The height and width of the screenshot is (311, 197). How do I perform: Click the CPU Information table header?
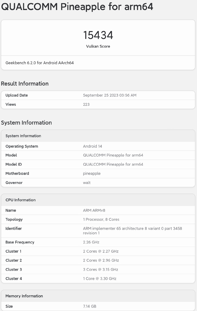(21, 200)
